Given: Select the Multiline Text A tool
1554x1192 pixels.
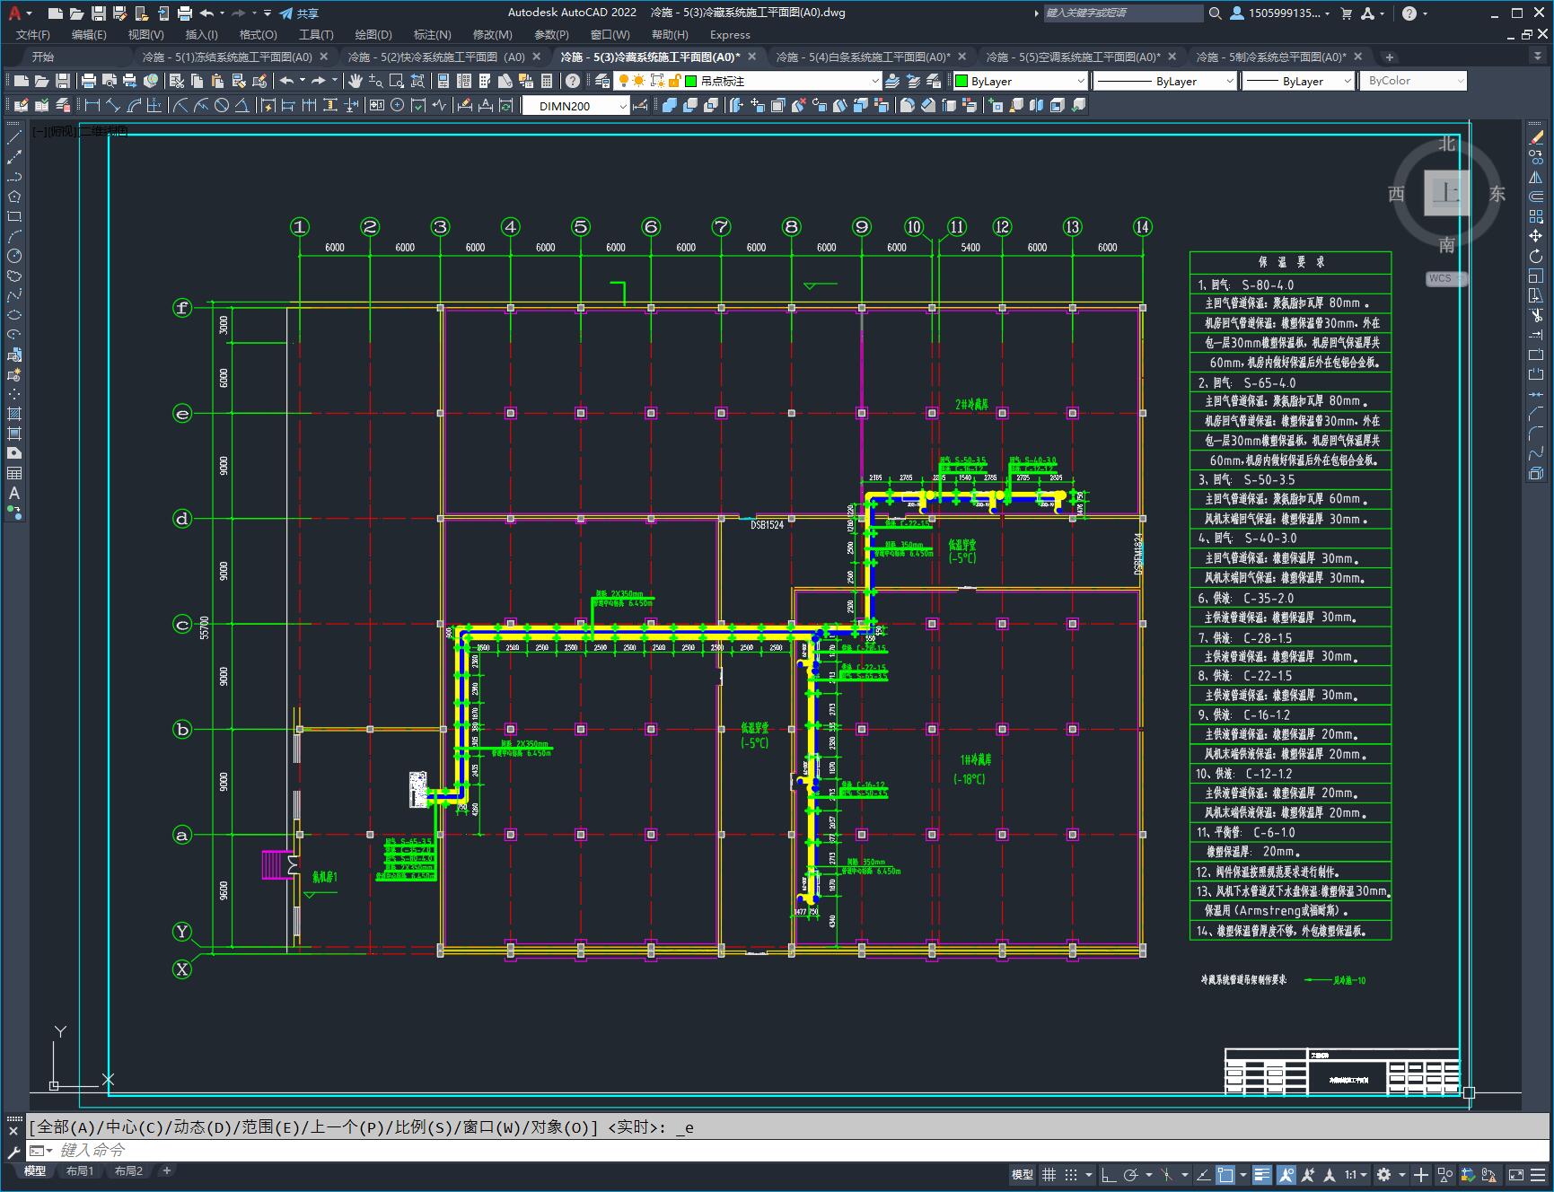Looking at the screenshot, I should (14, 493).
